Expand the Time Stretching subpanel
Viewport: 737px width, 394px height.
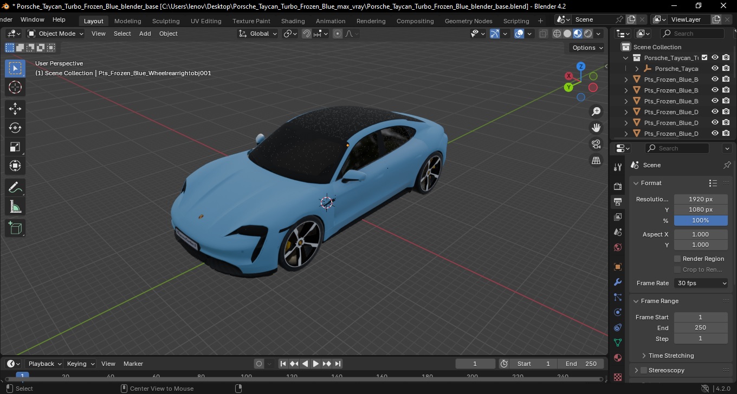(644, 356)
